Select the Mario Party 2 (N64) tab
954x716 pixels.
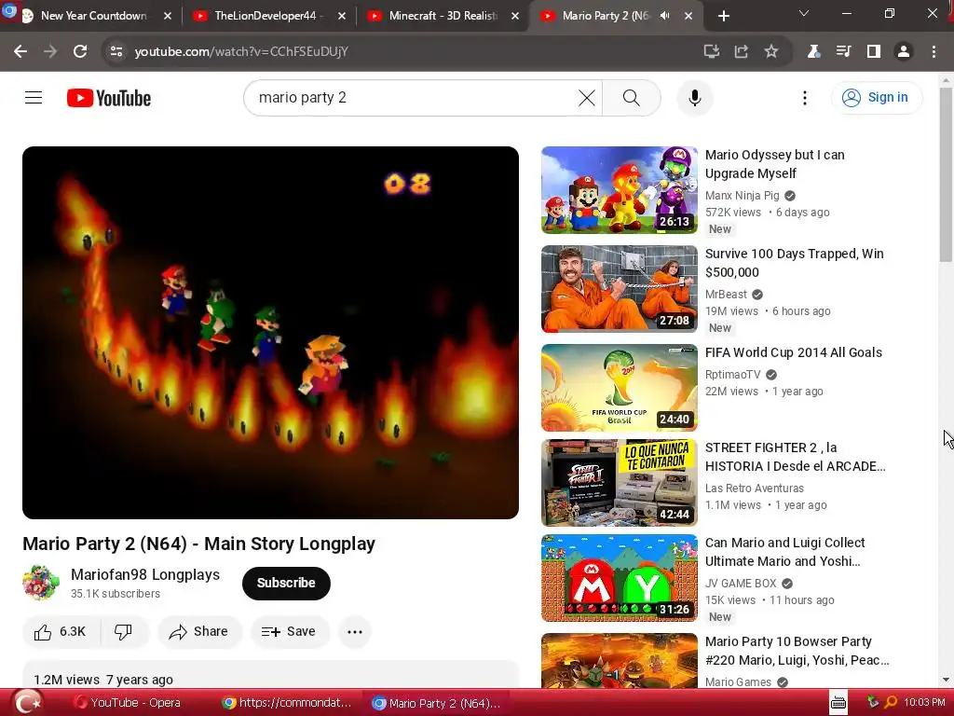[x=606, y=16]
